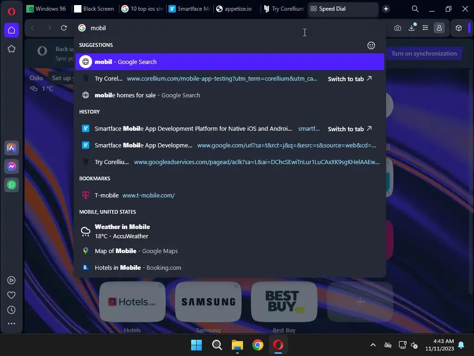Open History clock icon in sidebar

[12, 310]
